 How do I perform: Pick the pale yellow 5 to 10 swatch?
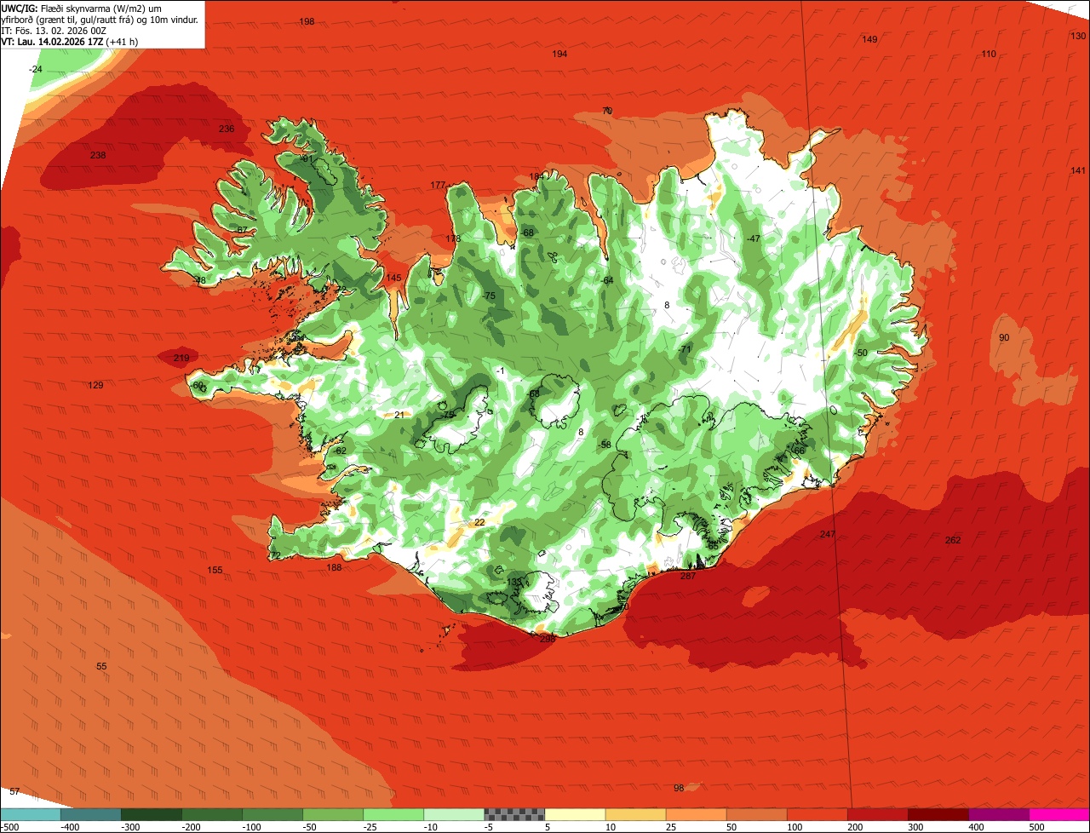(x=575, y=814)
